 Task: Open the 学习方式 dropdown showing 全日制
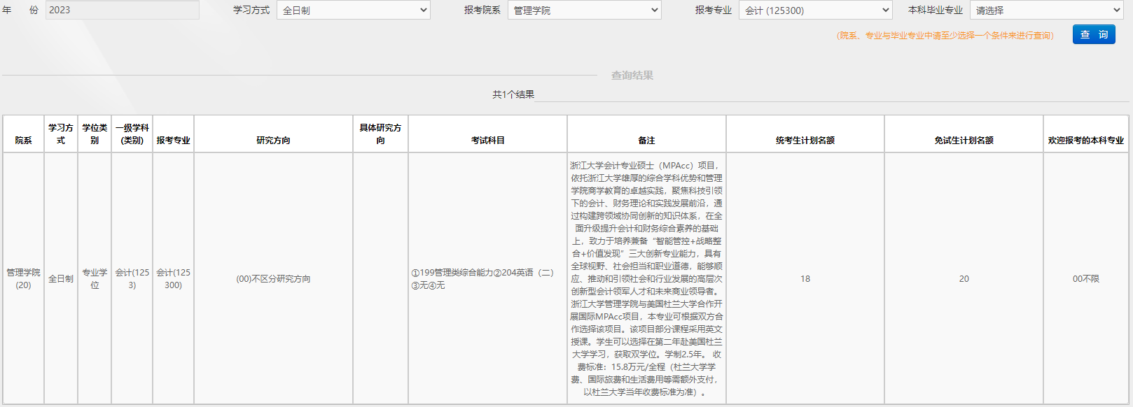[x=353, y=10]
